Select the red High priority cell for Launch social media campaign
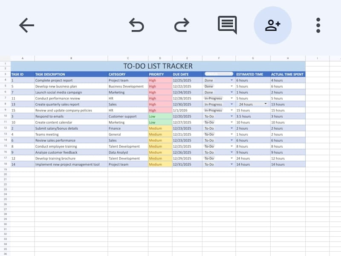The image size is (341, 256). point(160,92)
